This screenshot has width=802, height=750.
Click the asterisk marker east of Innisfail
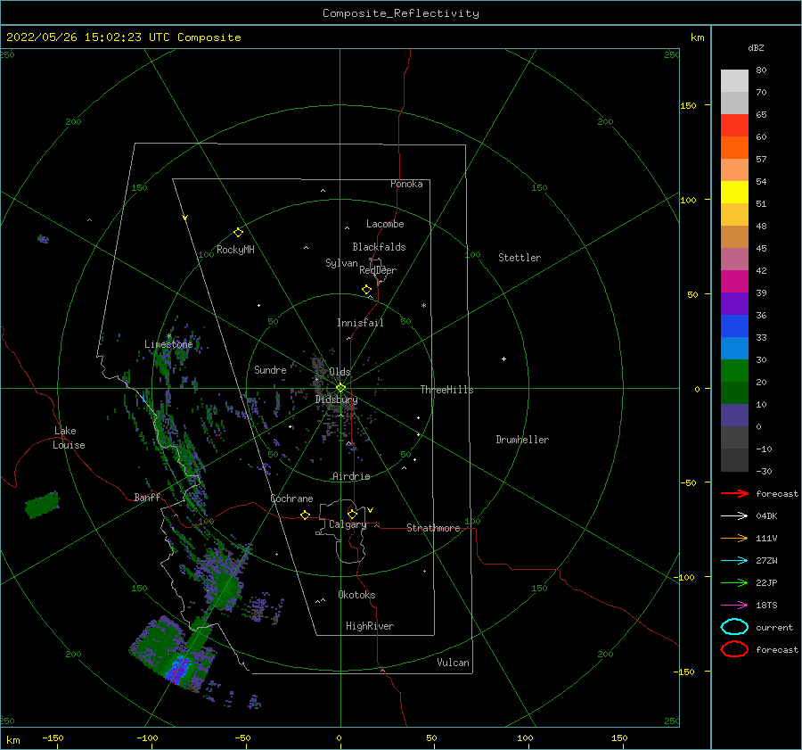[423, 306]
